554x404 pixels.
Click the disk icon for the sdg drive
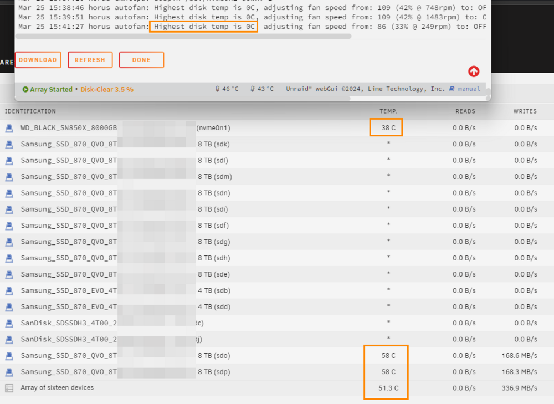pos(9,242)
